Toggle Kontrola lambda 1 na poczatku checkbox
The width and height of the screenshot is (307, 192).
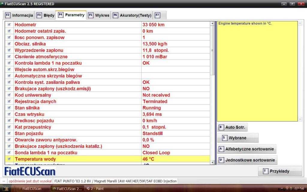[9, 63]
